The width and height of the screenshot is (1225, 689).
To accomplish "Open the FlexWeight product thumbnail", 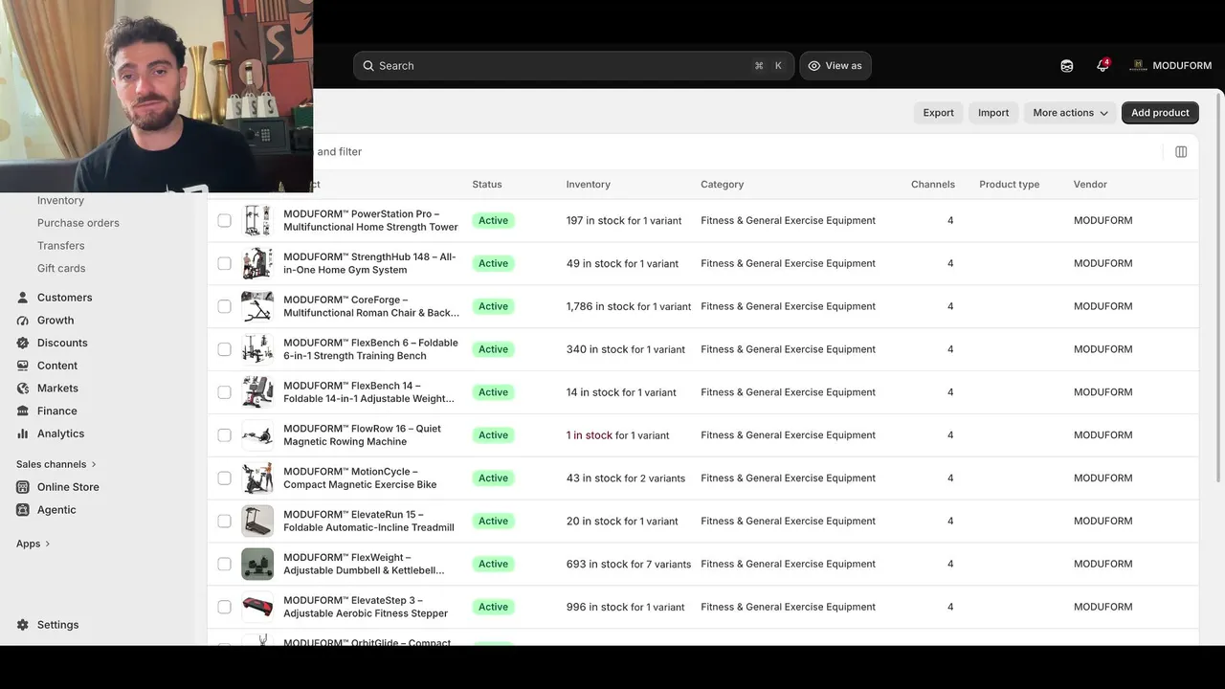I will coord(257,564).
